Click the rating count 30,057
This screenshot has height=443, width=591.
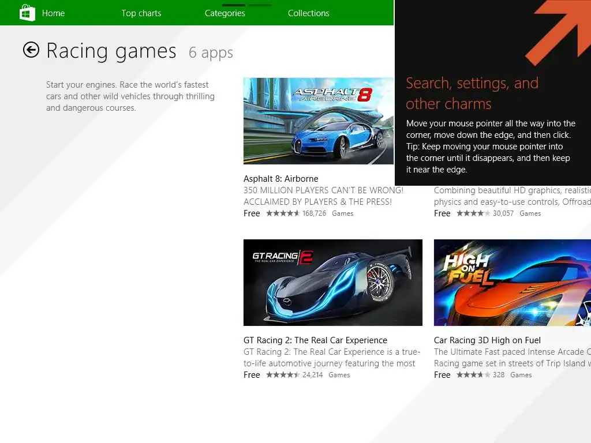pyautogui.click(x=503, y=213)
